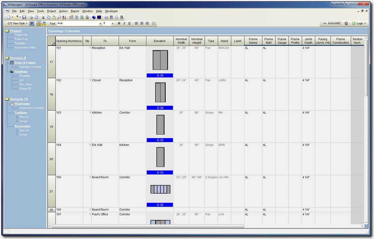Open the Developer menu
The height and width of the screenshot is (239, 374).
[111, 11]
